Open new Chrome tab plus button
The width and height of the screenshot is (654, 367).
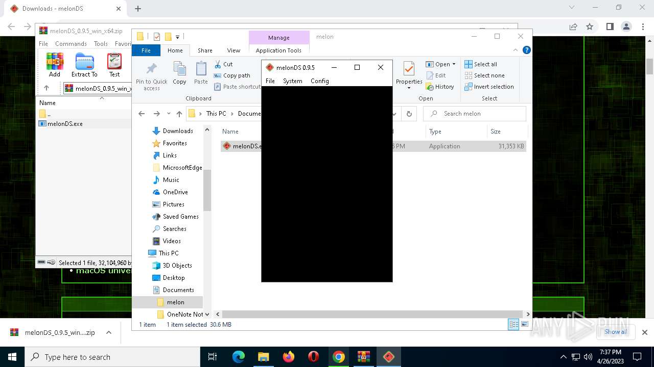(138, 9)
